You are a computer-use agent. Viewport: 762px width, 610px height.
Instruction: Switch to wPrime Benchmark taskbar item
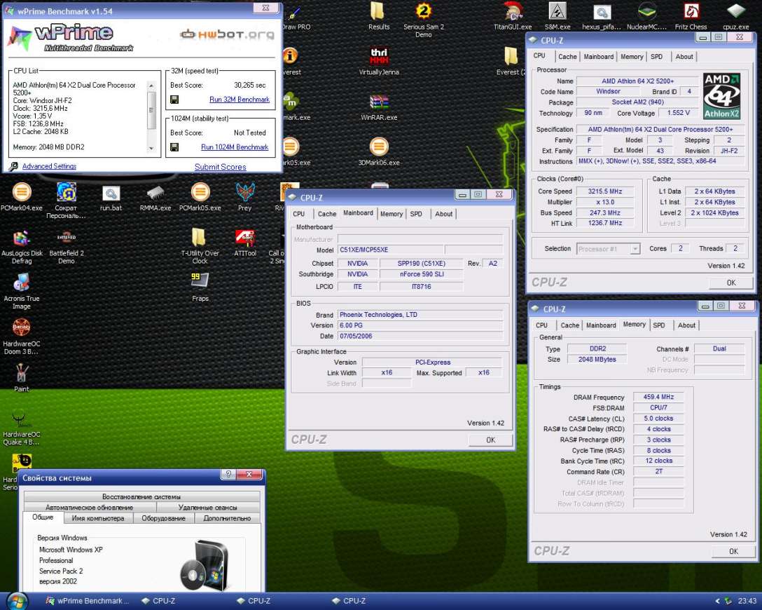pos(88,602)
